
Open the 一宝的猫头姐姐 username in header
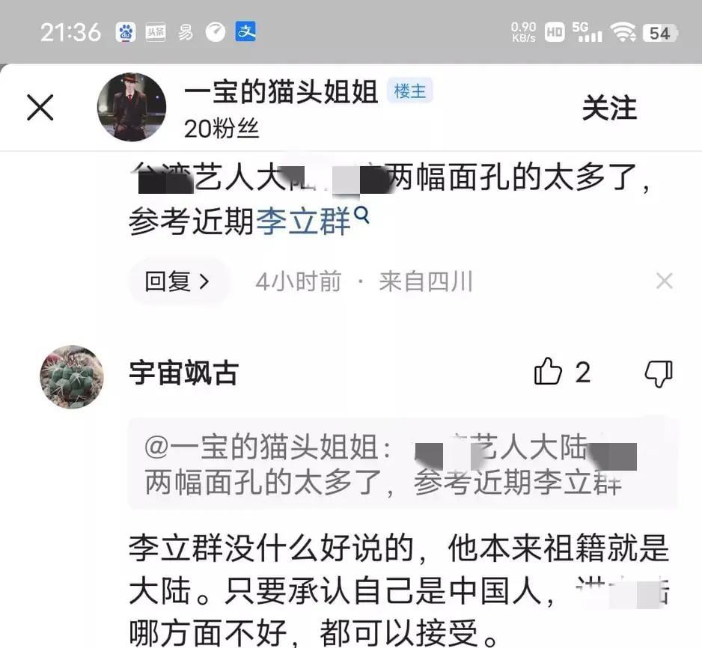(x=281, y=92)
